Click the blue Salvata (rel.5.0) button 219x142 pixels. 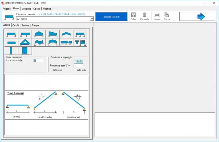click(x=111, y=16)
